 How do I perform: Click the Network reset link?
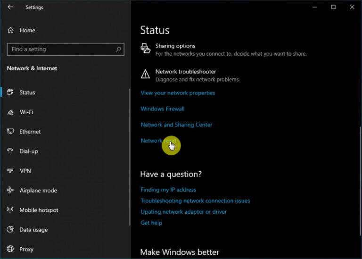pyautogui.click(x=158, y=141)
